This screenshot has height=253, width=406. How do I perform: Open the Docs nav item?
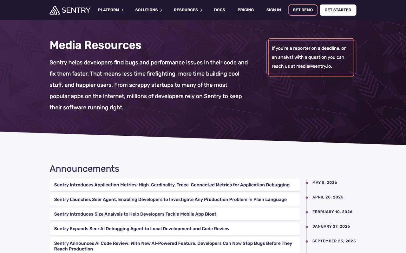coord(219,10)
